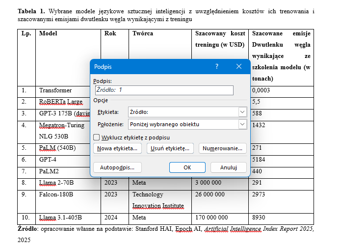Cancel the dialog with Anuluj
The width and height of the screenshot is (341, 246).
228,167
